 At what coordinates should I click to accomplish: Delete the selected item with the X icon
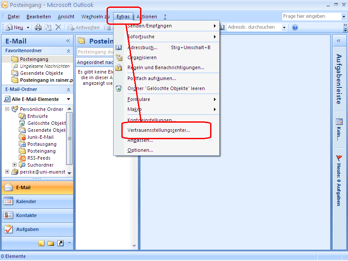59,27
